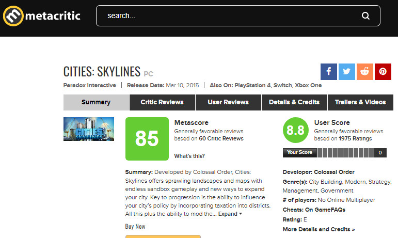
Task: Click the User Score heading text
Action: click(x=332, y=122)
